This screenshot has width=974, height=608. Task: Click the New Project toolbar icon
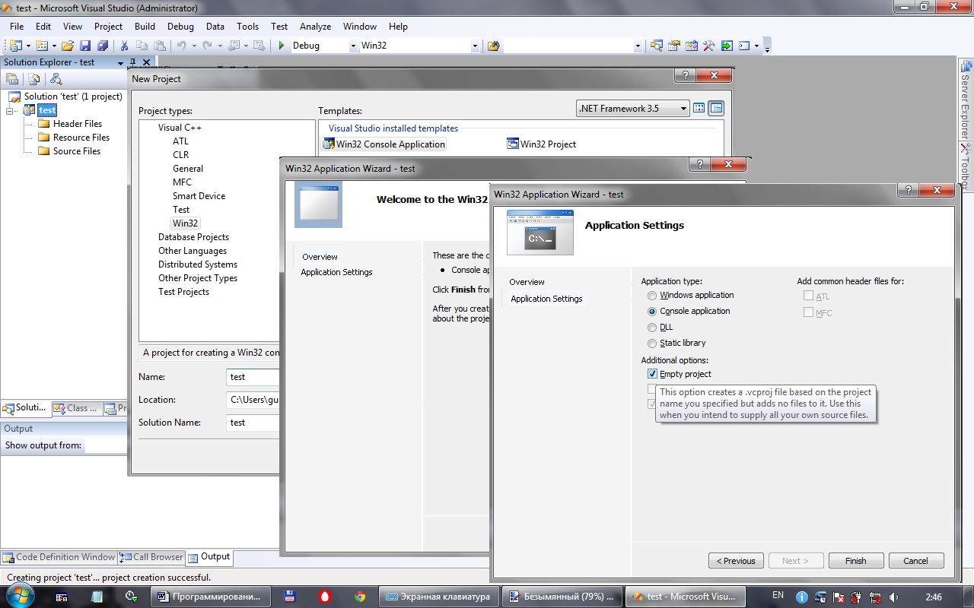click(x=15, y=46)
